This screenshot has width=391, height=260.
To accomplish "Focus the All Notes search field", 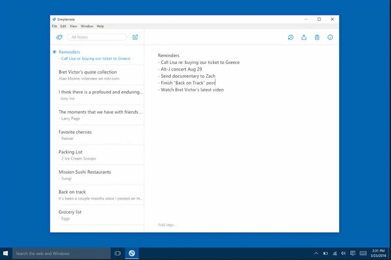I will [x=97, y=37].
